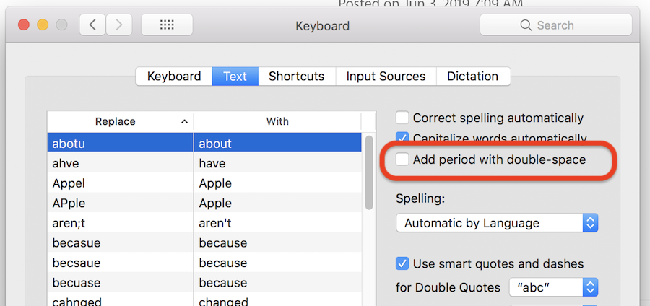The image size is (650, 306).
Task: Go back with the left chevron button
Action: [x=92, y=25]
